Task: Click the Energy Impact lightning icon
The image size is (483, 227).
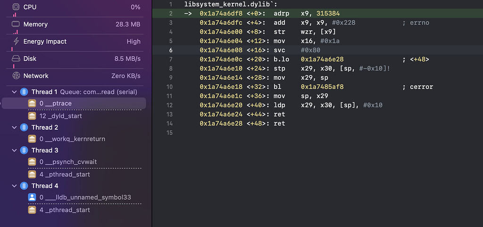Action: 16,42
